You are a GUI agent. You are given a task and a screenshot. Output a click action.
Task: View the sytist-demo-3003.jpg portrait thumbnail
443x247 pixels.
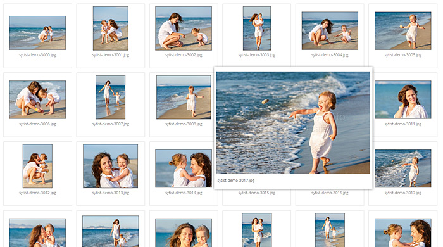point(257,28)
